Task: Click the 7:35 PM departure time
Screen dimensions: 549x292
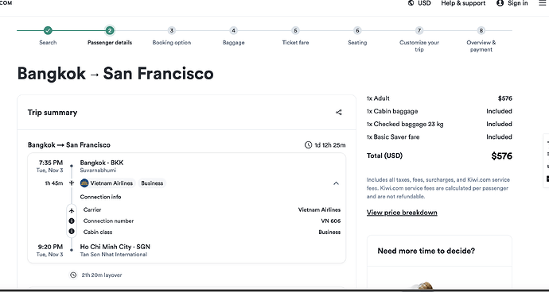Action: pos(51,163)
